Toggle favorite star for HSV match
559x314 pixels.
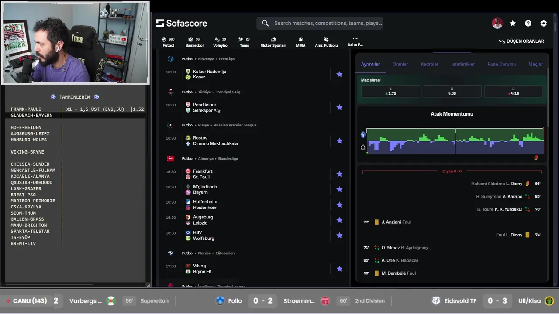pyautogui.click(x=339, y=235)
